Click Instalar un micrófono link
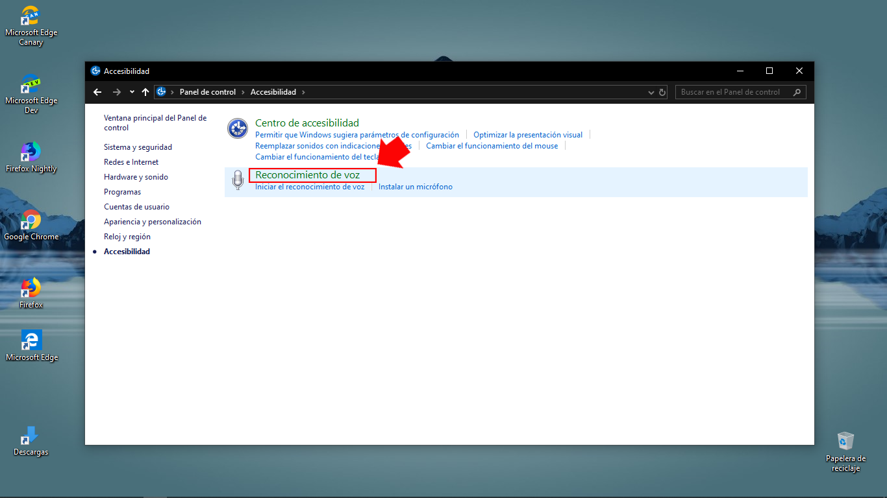This screenshot has width=887, height=498. (416, 187)
